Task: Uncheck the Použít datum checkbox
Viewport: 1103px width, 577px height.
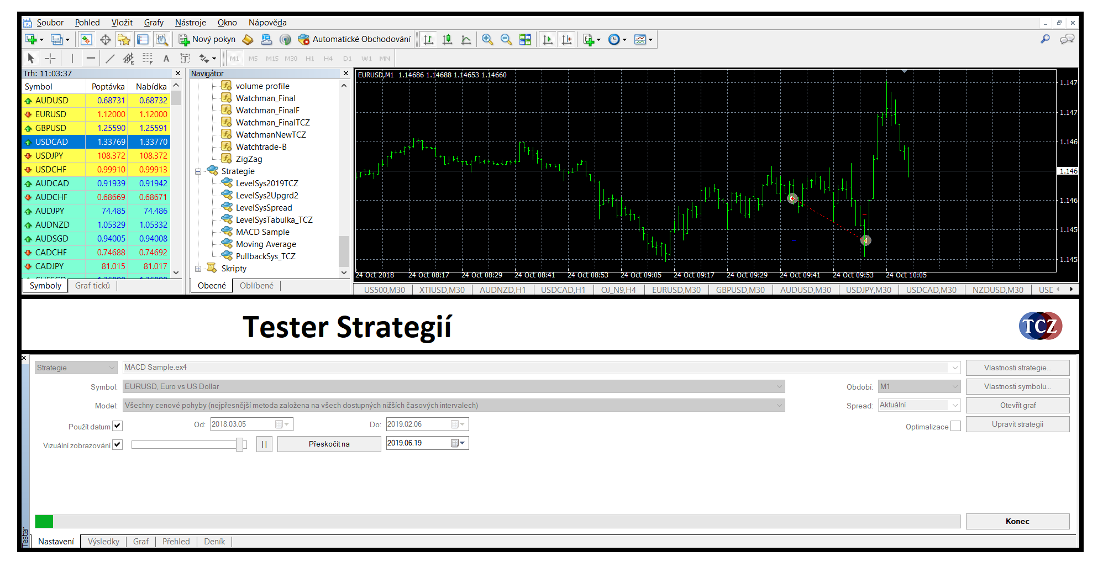Action: click(x=117, y=426)
